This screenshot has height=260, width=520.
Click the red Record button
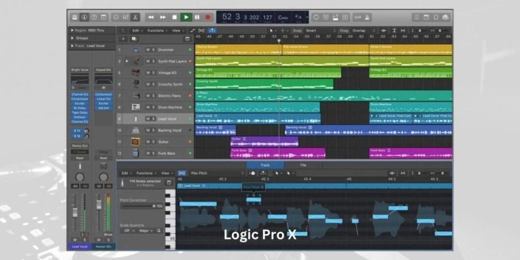(208, 17)
